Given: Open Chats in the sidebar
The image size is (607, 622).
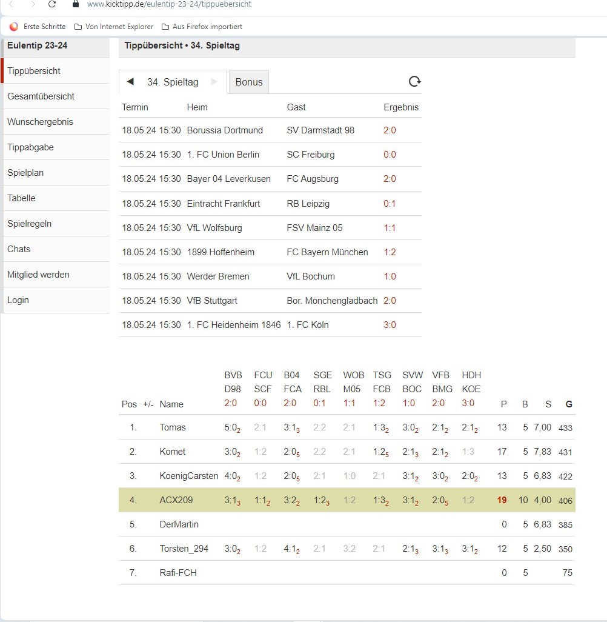Looking at the screenshot, I should point(56,249).
